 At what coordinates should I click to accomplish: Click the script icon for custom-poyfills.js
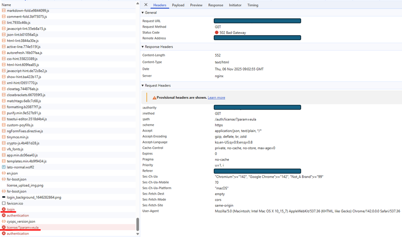pos(4,125)
